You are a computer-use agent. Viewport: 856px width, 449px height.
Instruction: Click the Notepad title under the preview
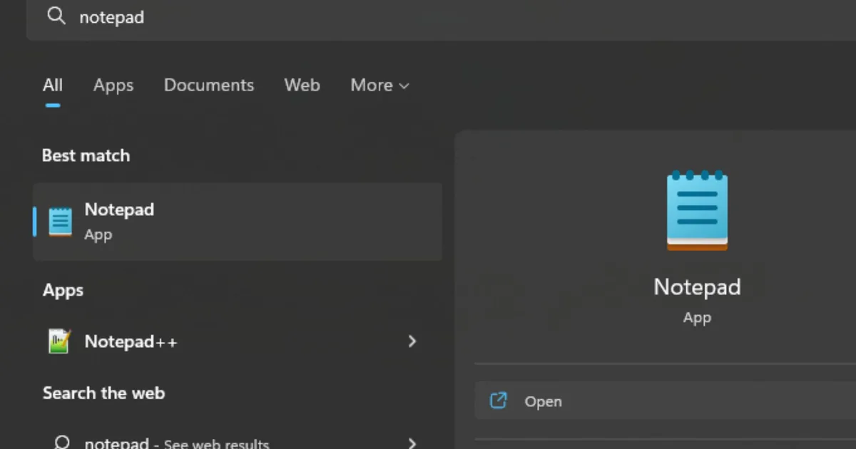tap(697, 287)
